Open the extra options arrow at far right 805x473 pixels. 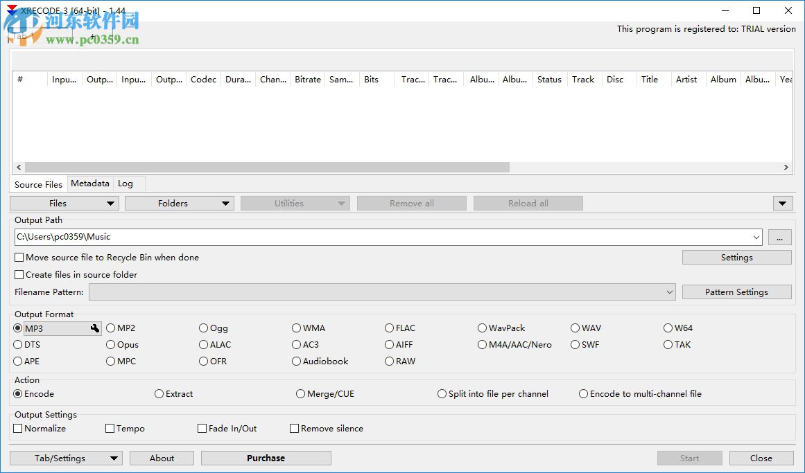point(782,203)
